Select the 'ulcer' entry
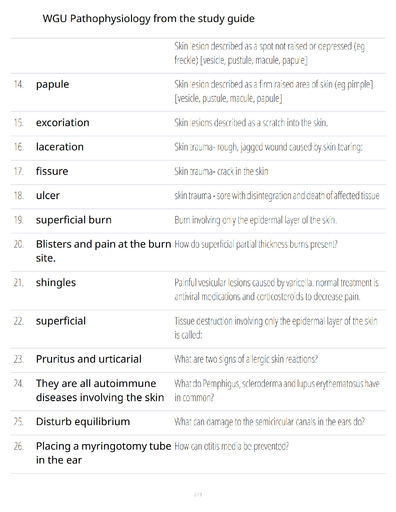Screen dimensions: 396x512 pos(48,196)
